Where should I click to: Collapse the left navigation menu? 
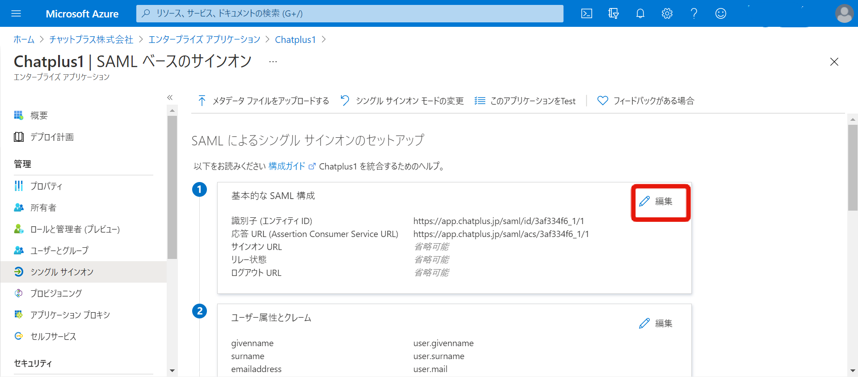(170, 97)
